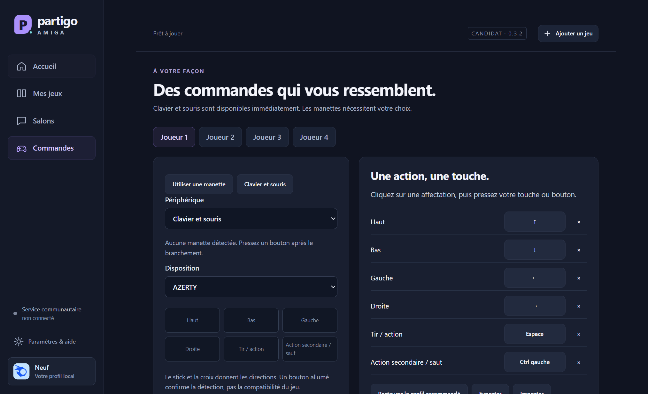Open the Périphérique dropdown
This screenshot has height=394, width=648.
click(251, 219)
